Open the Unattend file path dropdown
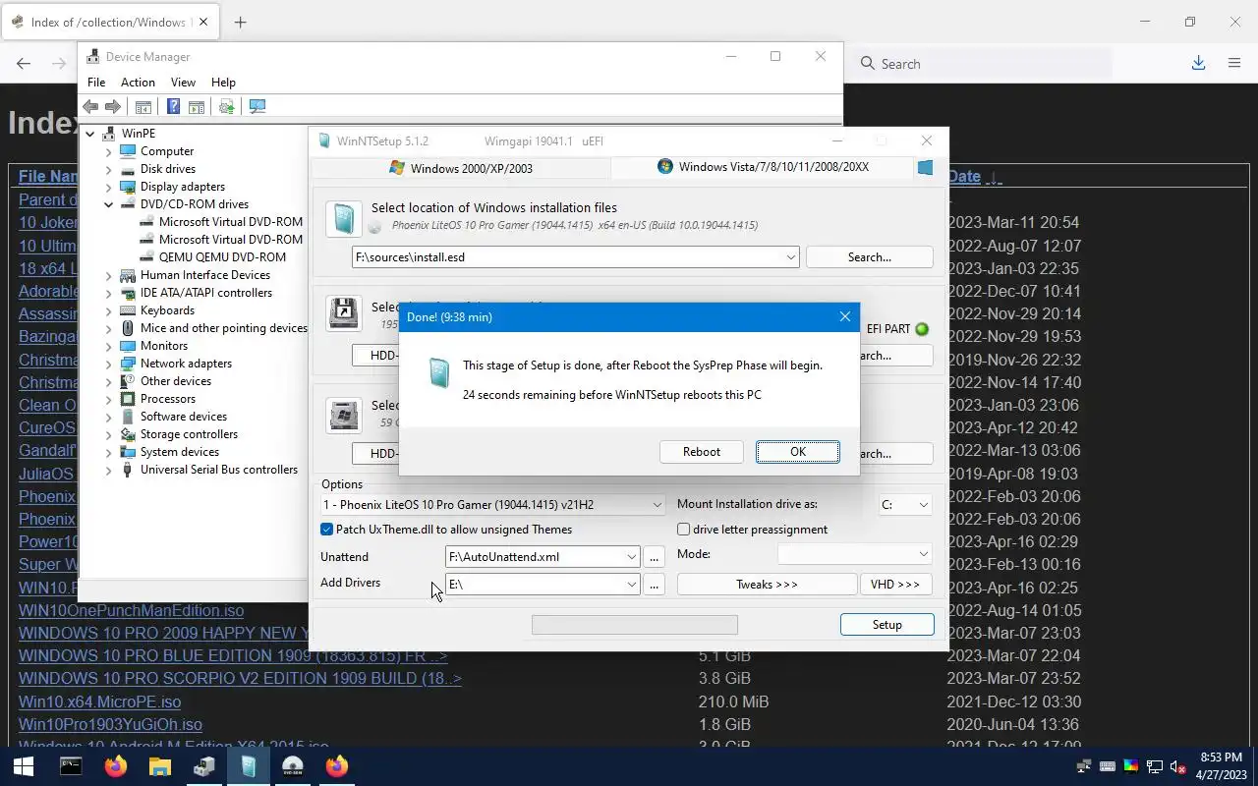The height and width of the screenshot is (786, 1258). (x=632, y=557)
